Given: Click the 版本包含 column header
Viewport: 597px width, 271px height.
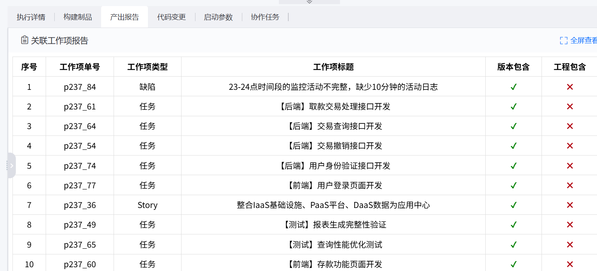Looking at the screenshot, I should pyautogui.click(x=513, y=67).
